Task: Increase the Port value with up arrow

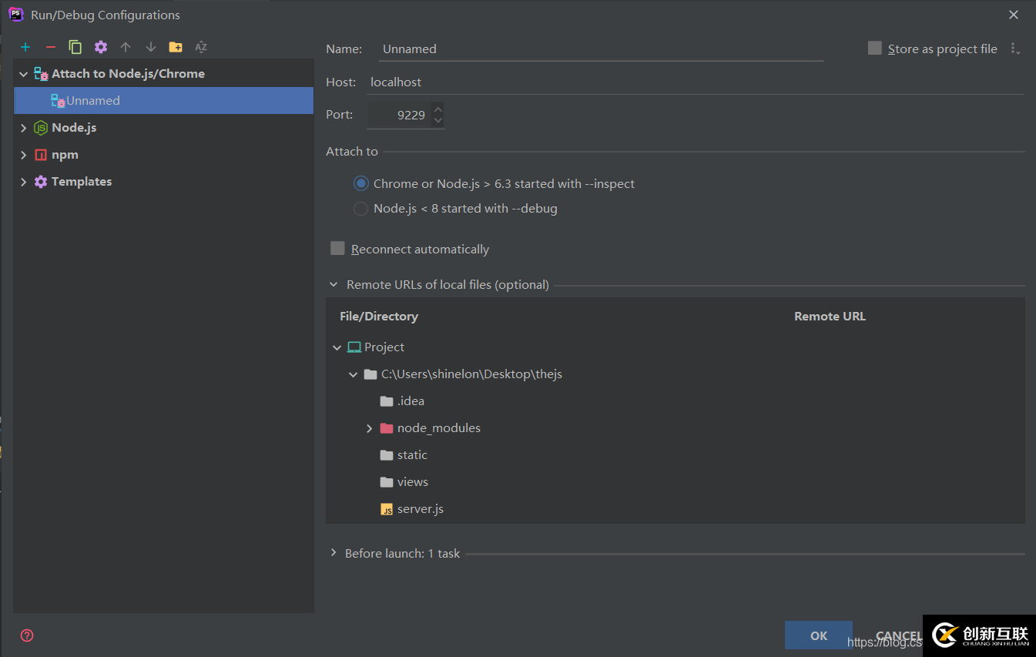Action: coord(438,109)
